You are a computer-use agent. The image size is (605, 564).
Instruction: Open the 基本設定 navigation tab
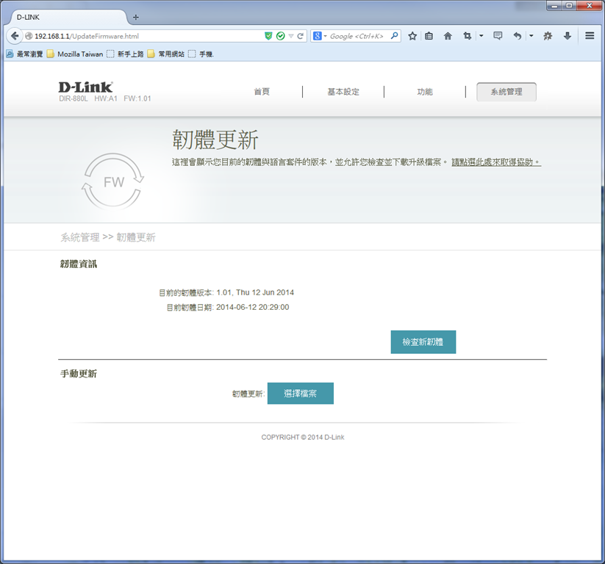343,92
